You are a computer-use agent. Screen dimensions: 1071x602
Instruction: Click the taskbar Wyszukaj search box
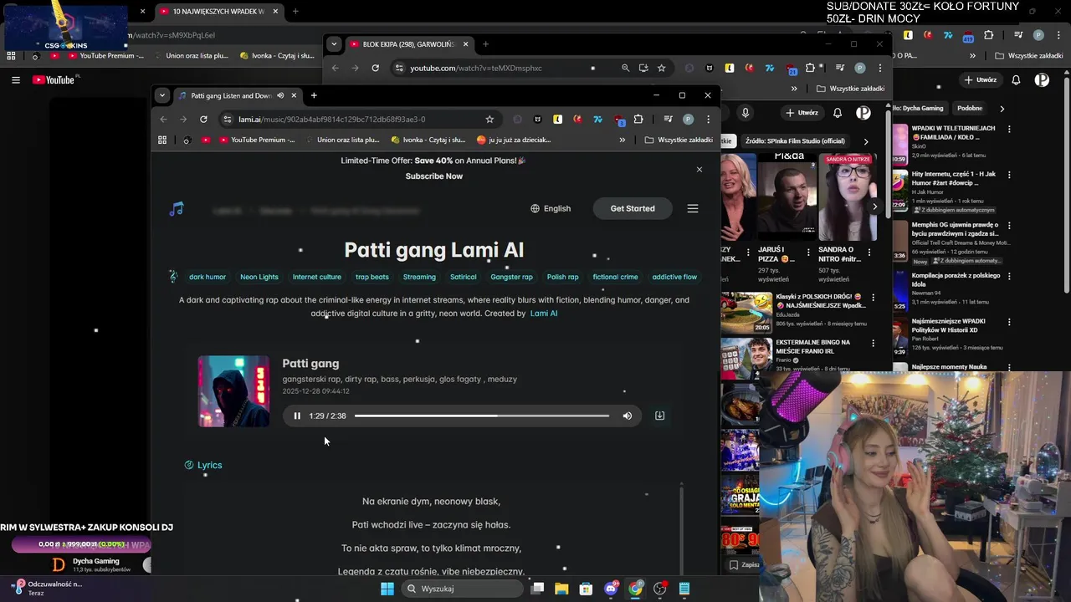pos(462,589)
